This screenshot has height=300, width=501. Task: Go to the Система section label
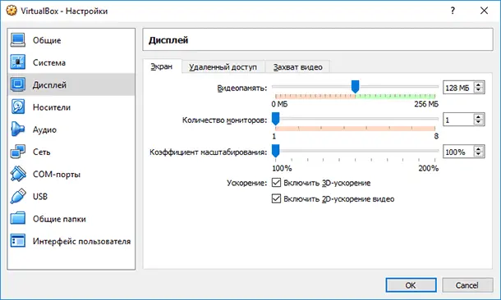click(49, 62)
